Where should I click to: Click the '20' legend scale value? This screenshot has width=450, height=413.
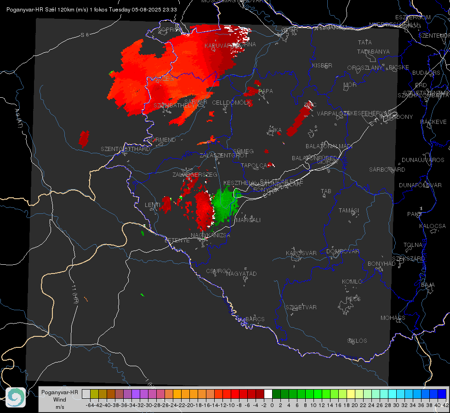pyautogui.click(x=355, y=405)
